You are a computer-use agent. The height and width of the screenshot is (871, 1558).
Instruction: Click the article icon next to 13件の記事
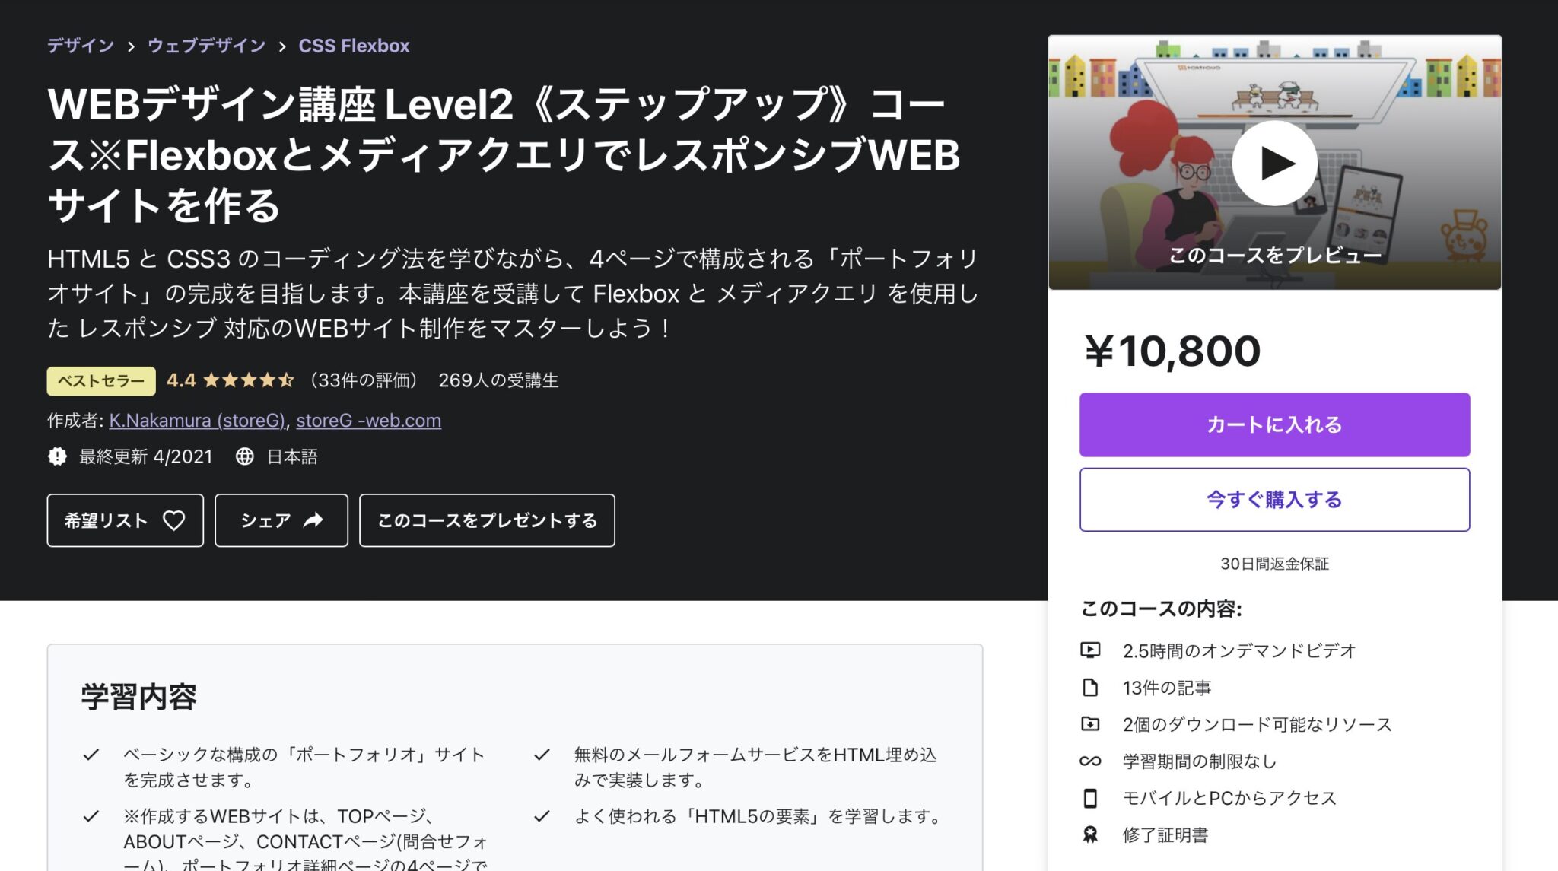(x=1091, y=687)
